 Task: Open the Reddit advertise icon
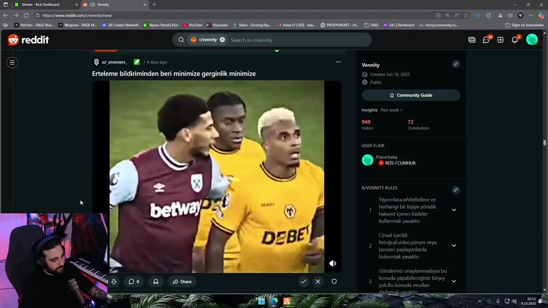472,40
